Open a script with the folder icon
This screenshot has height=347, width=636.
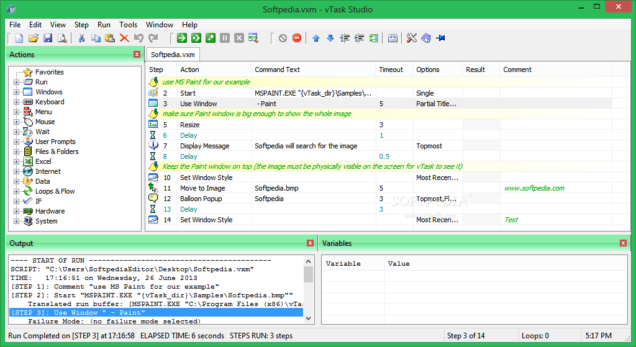[34, 38]
